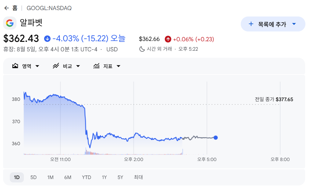Click the 목록에 추가 button
Screen dimensions: 310x187
coord(273,24)
